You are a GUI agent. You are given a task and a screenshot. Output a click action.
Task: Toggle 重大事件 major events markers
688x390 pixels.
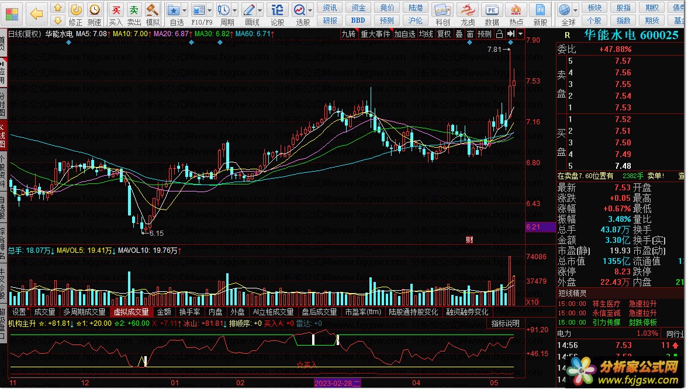375,34
